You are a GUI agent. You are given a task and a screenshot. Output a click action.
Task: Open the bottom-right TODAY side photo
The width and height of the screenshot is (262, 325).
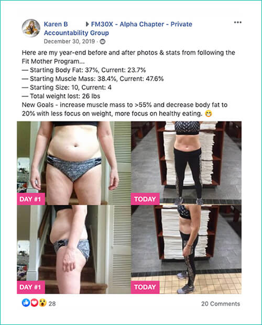(x=186, y=250)
